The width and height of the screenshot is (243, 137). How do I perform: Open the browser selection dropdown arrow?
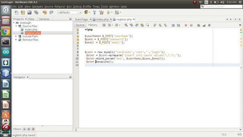click(90, 13)
